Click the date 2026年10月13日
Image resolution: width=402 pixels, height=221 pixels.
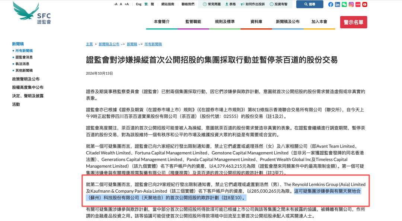99,73
